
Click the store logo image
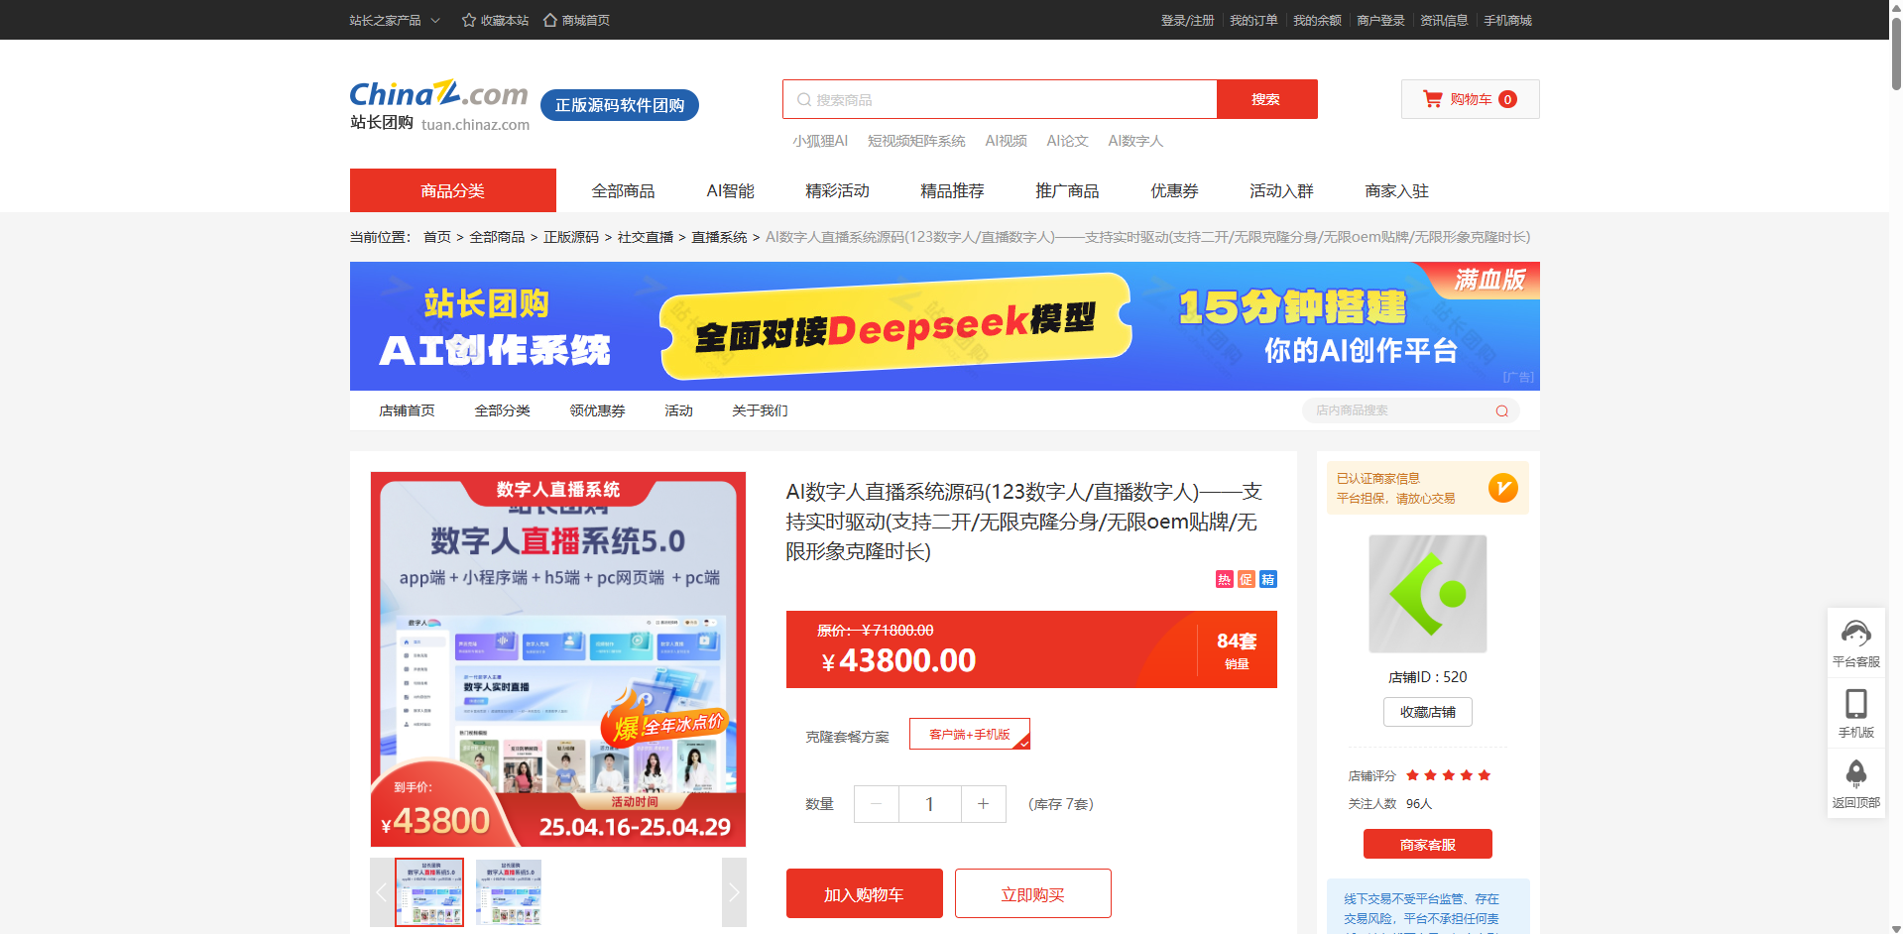click(1428, 594)
